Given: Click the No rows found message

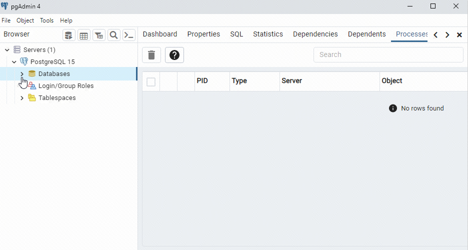Looking at the screenshot, I should coord(422,108).
